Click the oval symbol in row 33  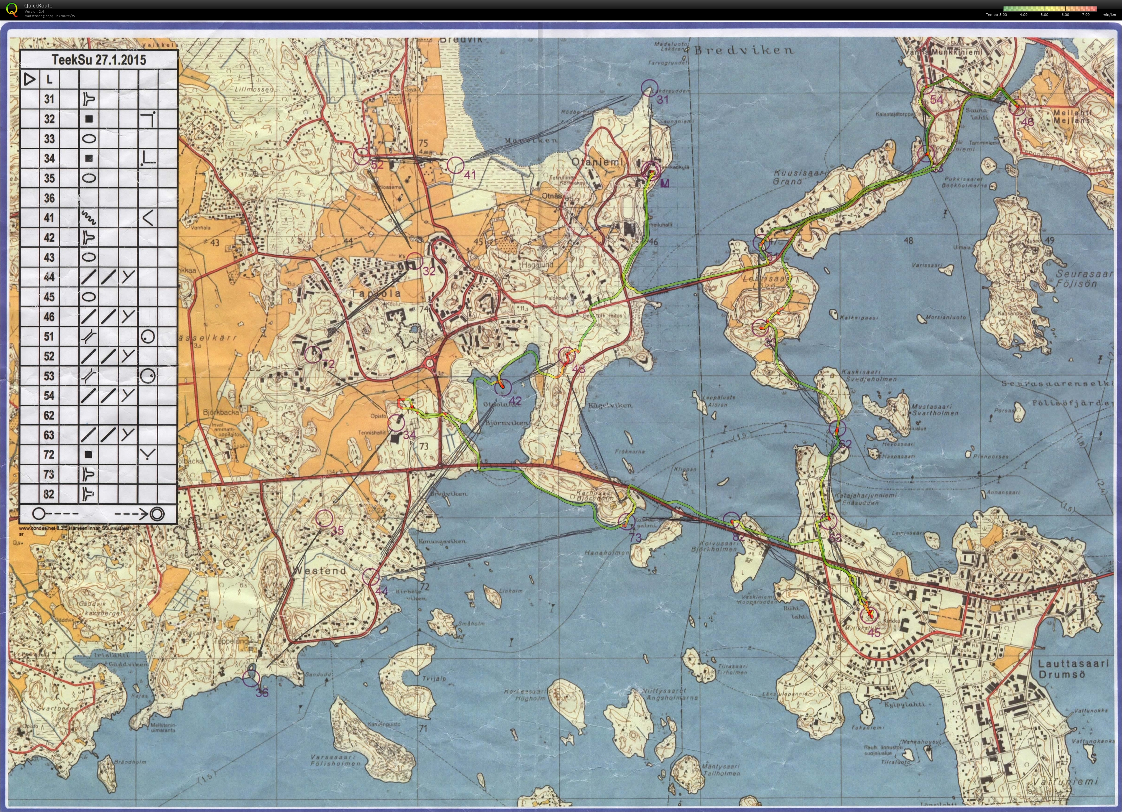point(89,139)
